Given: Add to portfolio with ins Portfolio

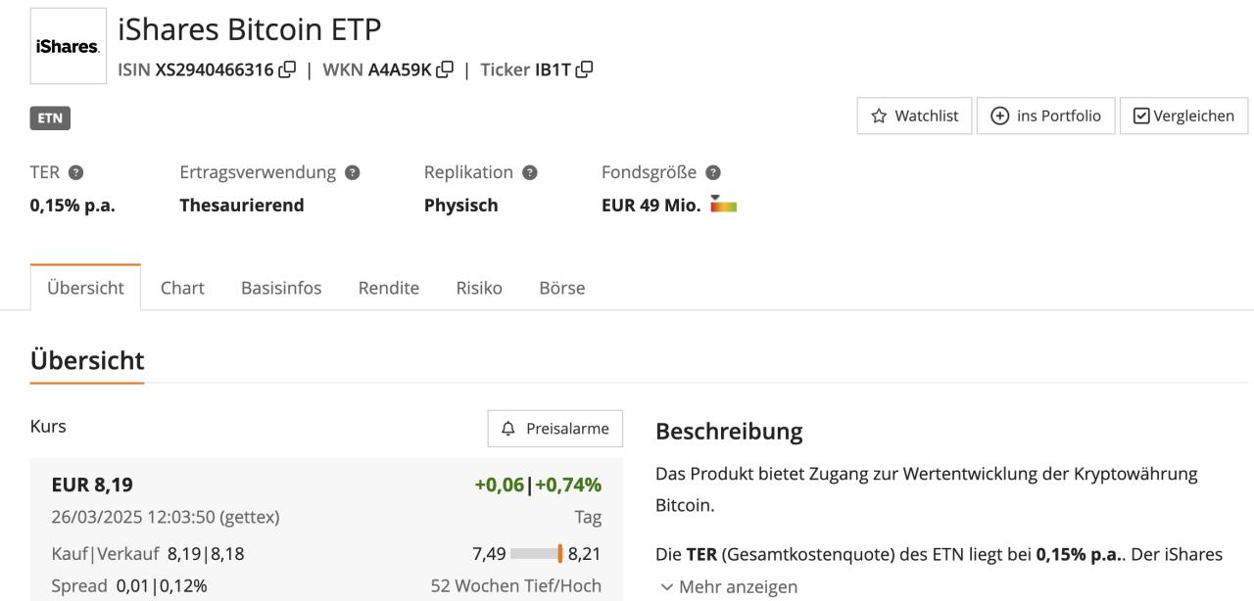Looking at the screenshot, I should [x=1045, y=116].
